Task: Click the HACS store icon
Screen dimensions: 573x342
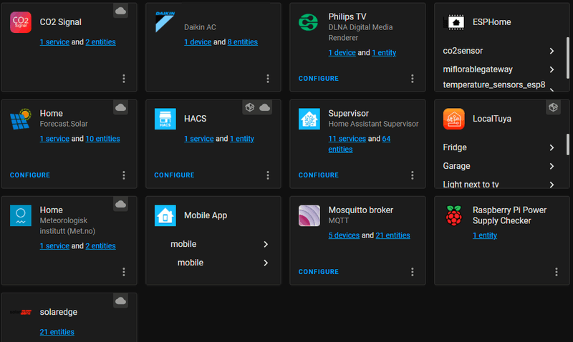Action: click(x=165, y=119)
